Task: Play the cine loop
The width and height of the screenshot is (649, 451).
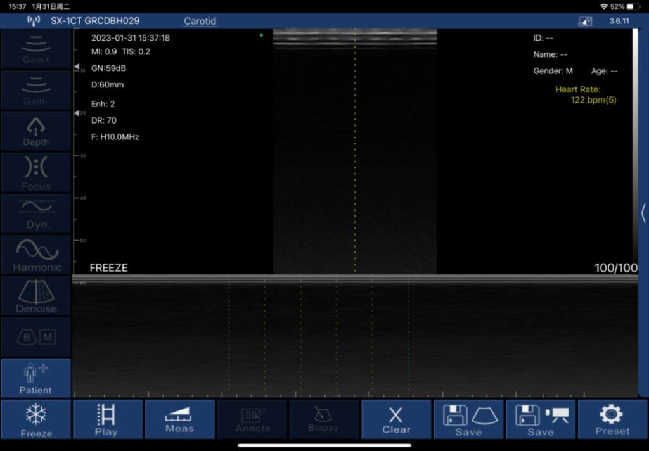Action: 108,419
